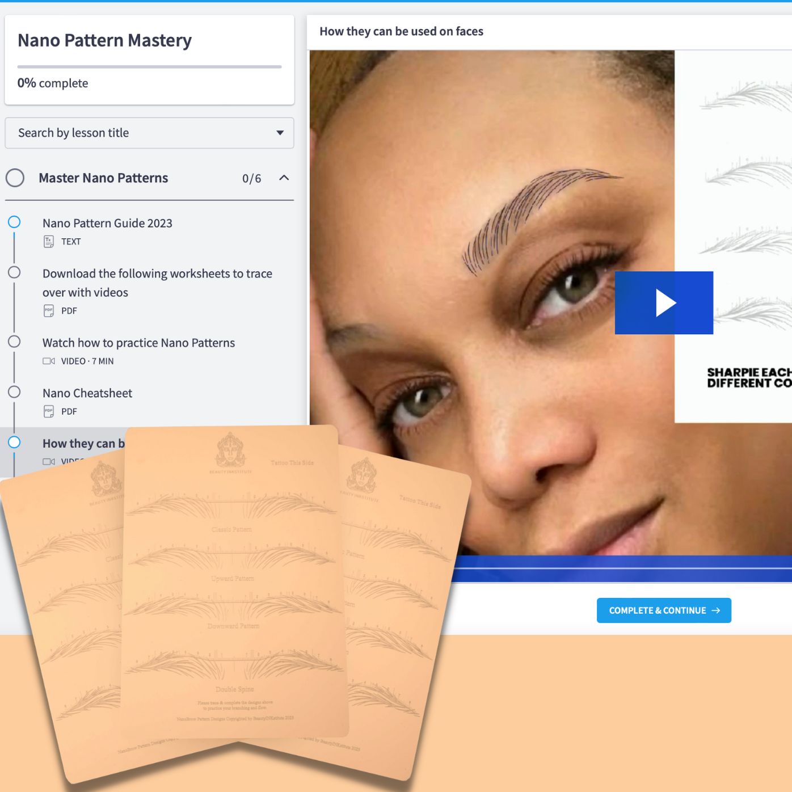The height and width of the screenshot is (792, 792).
Task: Collapse the Master Nano Patterns lesson list
Action: click(x=283, y=178)
